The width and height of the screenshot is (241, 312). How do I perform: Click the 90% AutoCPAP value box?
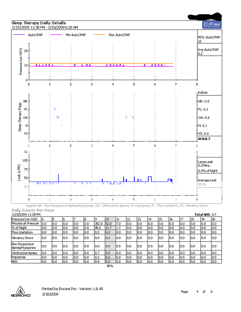(209, 39)
